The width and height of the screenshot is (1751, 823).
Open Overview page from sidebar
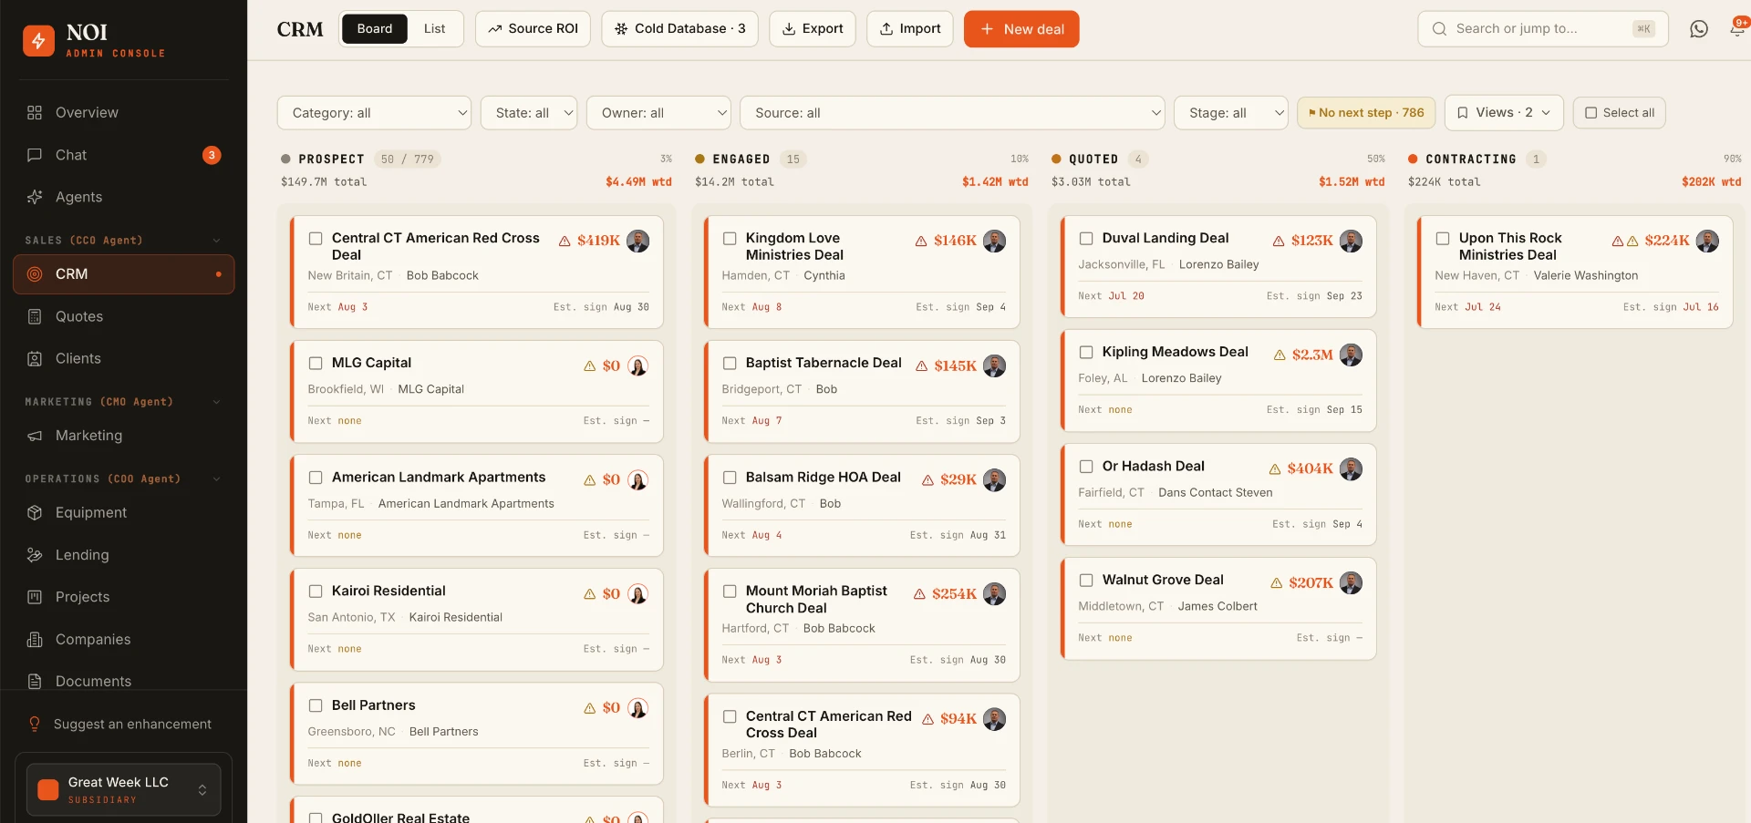coord(124,113)
